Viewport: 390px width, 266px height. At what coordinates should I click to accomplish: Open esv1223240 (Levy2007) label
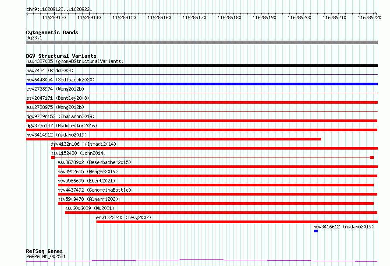(x=124, y=217)
